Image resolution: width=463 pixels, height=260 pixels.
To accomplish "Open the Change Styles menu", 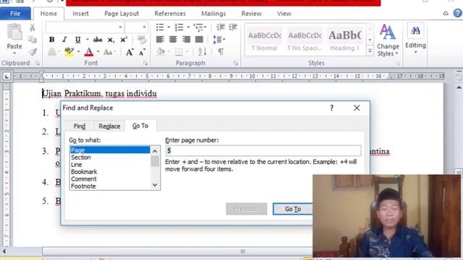I will click(x=388, y=40).
